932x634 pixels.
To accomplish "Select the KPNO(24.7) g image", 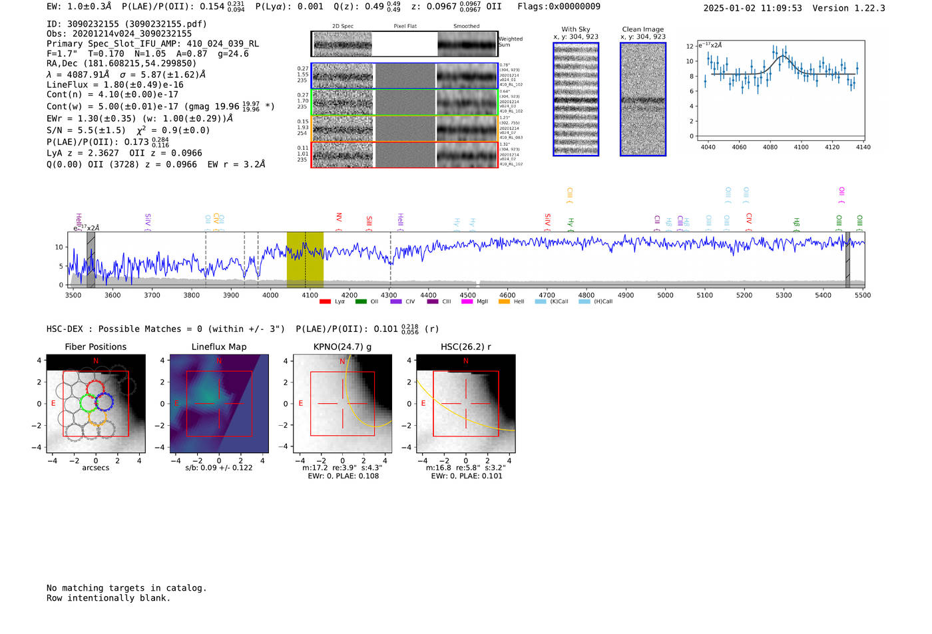I will click(x=342, y=404).
